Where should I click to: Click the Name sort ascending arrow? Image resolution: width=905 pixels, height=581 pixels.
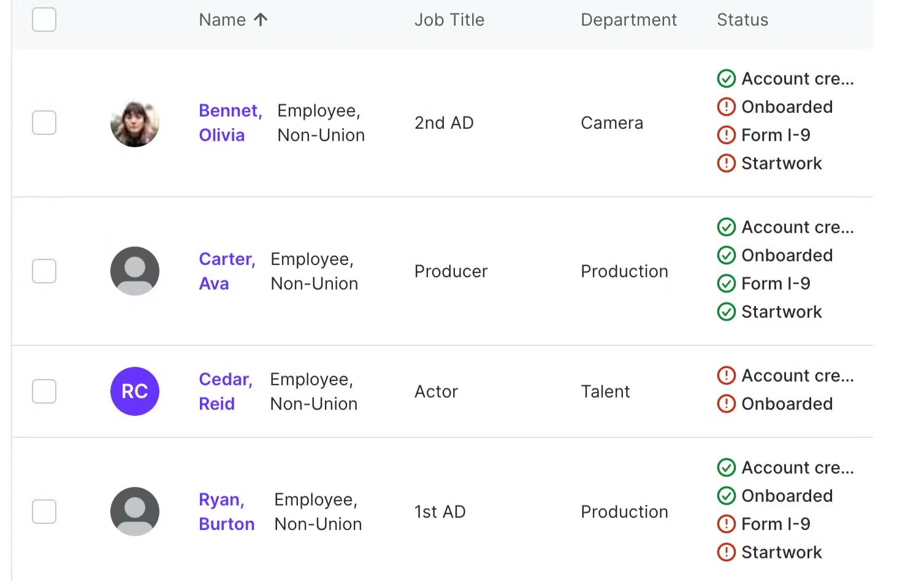tap(261, 20)
